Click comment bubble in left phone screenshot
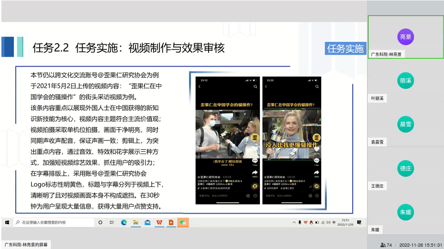Screen dimensions: 444x249 pos(255,161)
